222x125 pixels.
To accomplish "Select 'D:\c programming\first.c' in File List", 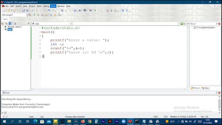I will [x=206, y=27].
